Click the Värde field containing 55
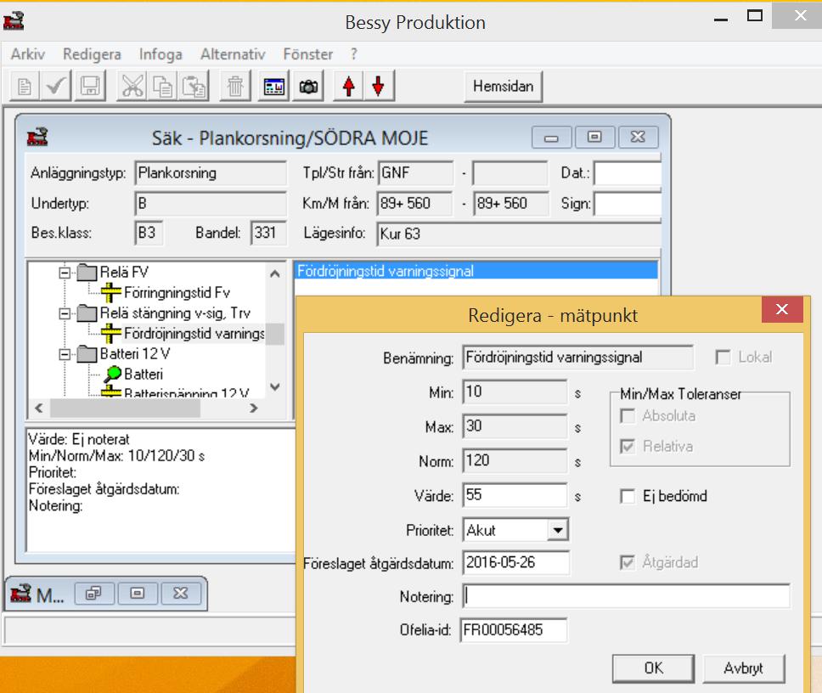This screenshot has width=822, height=693. pos(515,495)
